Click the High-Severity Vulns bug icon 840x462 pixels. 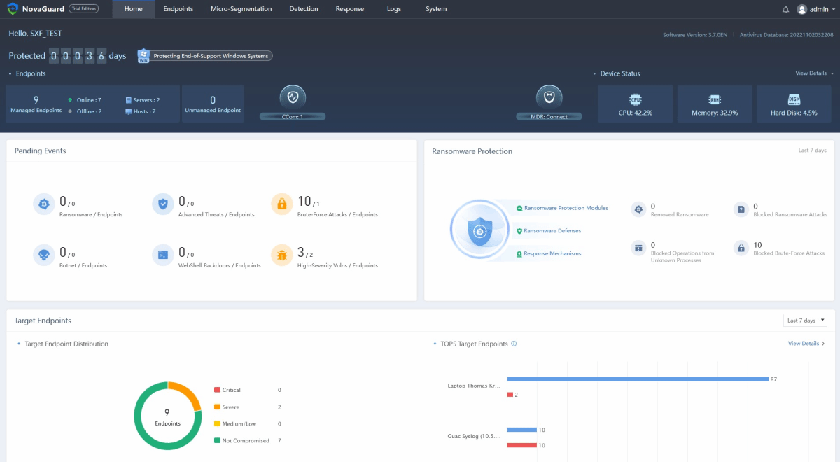pyautogui.click(x=281, y=255)
